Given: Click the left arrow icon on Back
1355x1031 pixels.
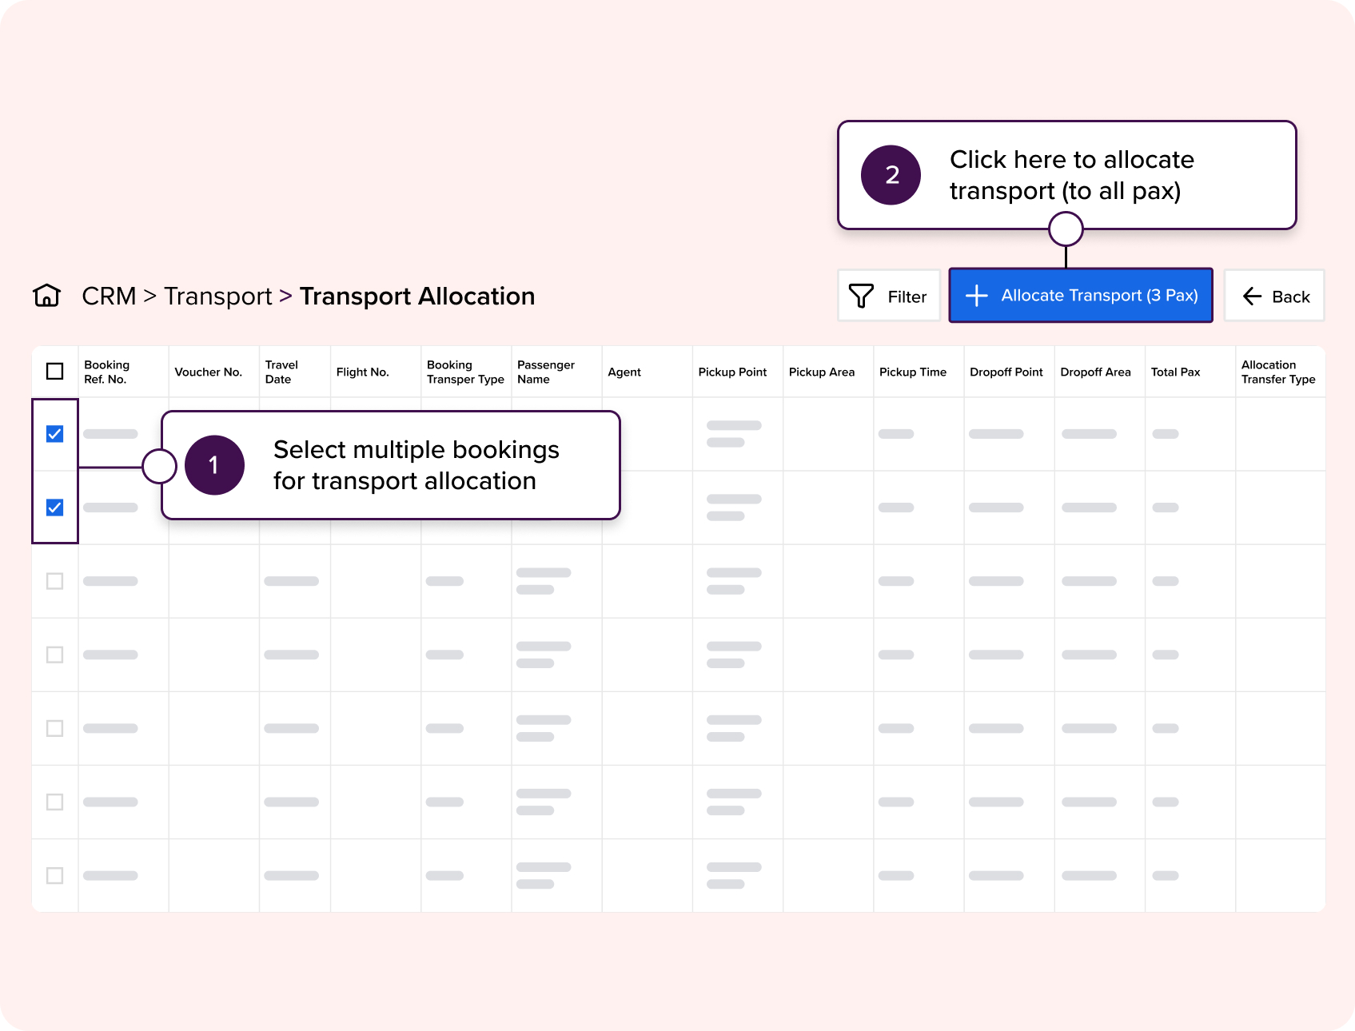Looking at the screenshot, I should (x=1252, y=297).
